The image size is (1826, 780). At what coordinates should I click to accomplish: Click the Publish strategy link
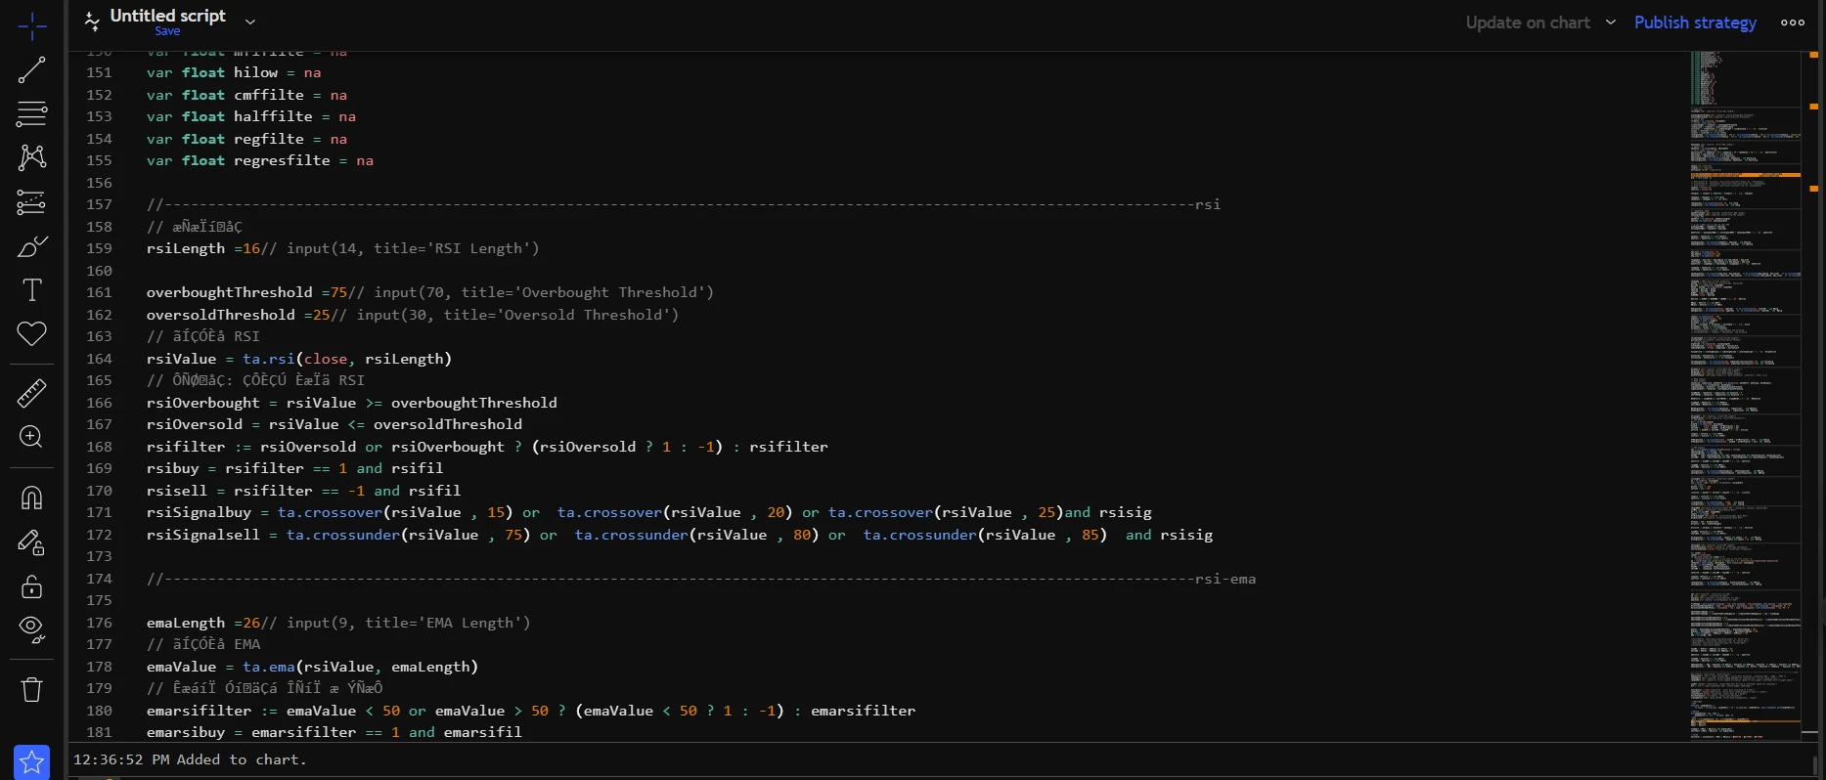[x=1695, y=22]
